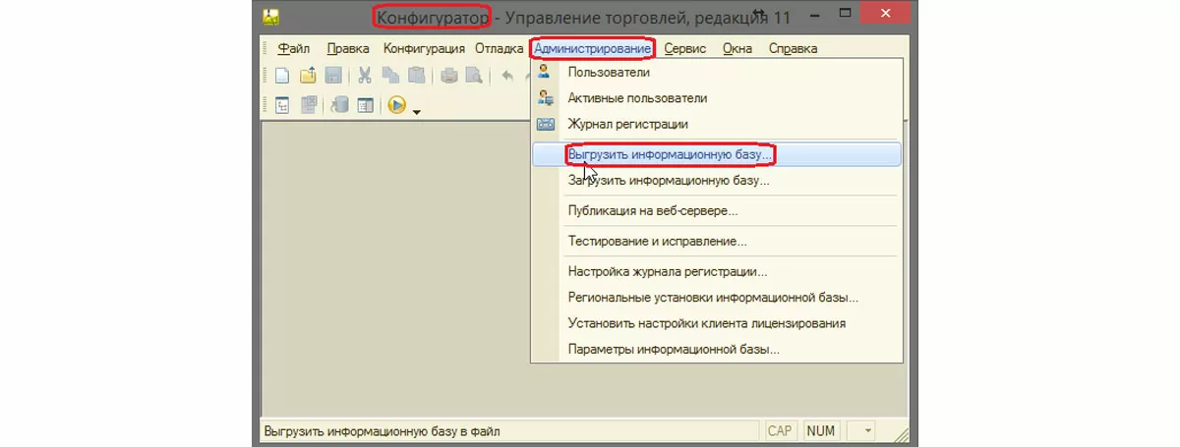Open the Окна menu
The height and width of the screenshot is (447, 1180).
(737, 48)
